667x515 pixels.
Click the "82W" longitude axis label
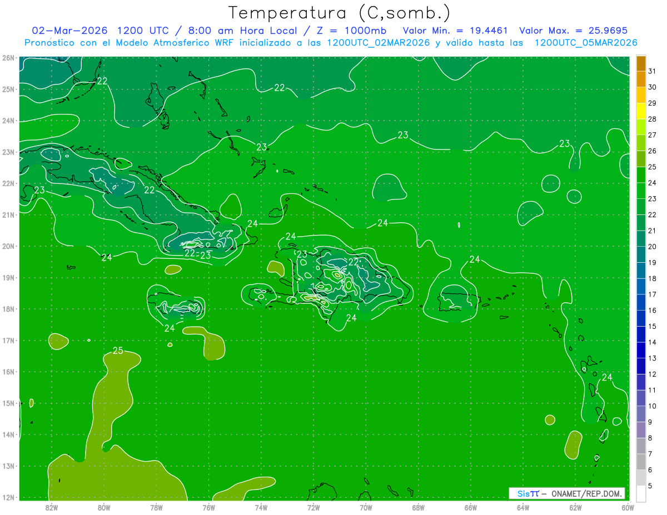[52, 507]
